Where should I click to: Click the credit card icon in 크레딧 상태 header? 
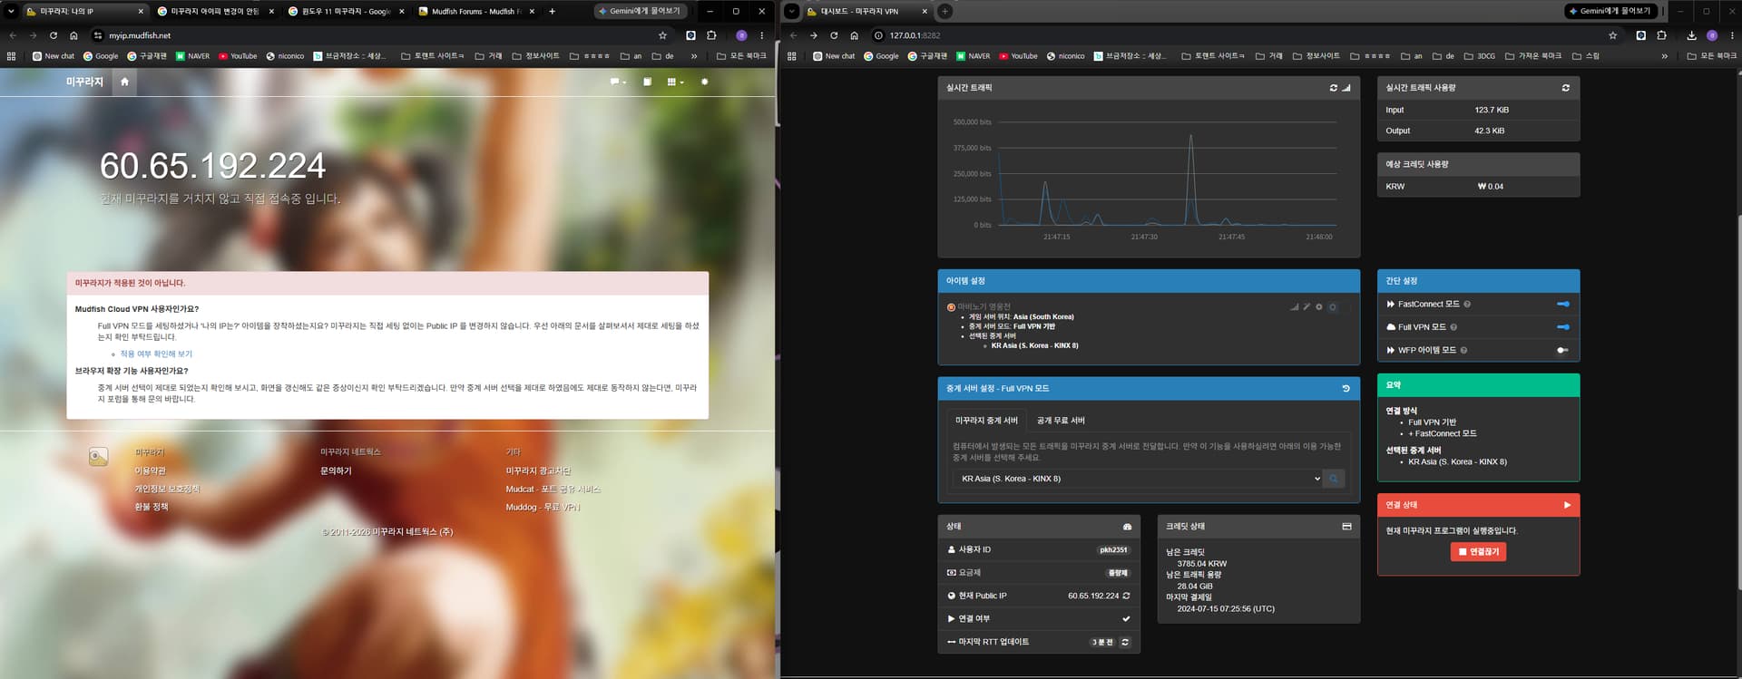click(1346, 527)
